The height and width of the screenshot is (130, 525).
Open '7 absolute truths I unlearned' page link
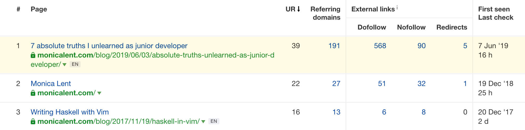109,46
